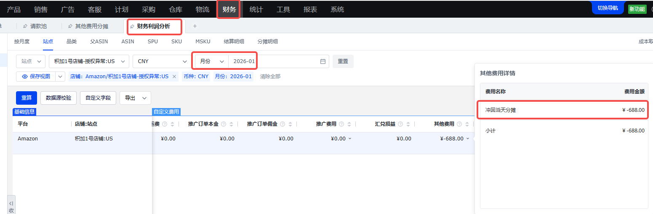Click the pin icon on 财务利润分析 tab
This screenshot has height=214, width=653.
[132, 26]
